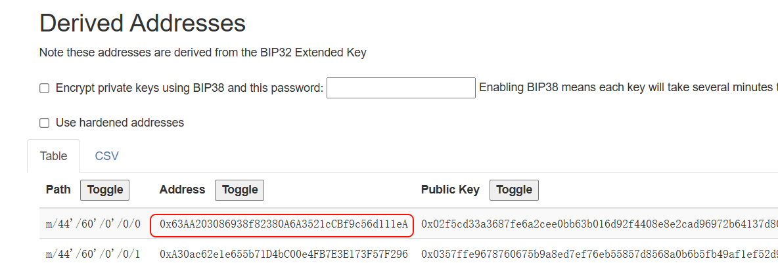
Task: Toggle the Public Key column visibility
Action: (514, 190)
